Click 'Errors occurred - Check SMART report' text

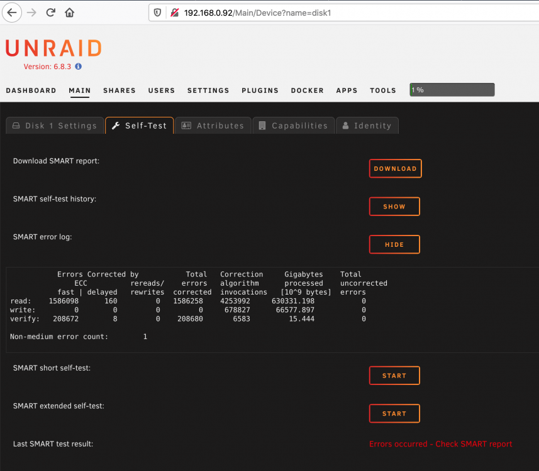coord(440,444)
